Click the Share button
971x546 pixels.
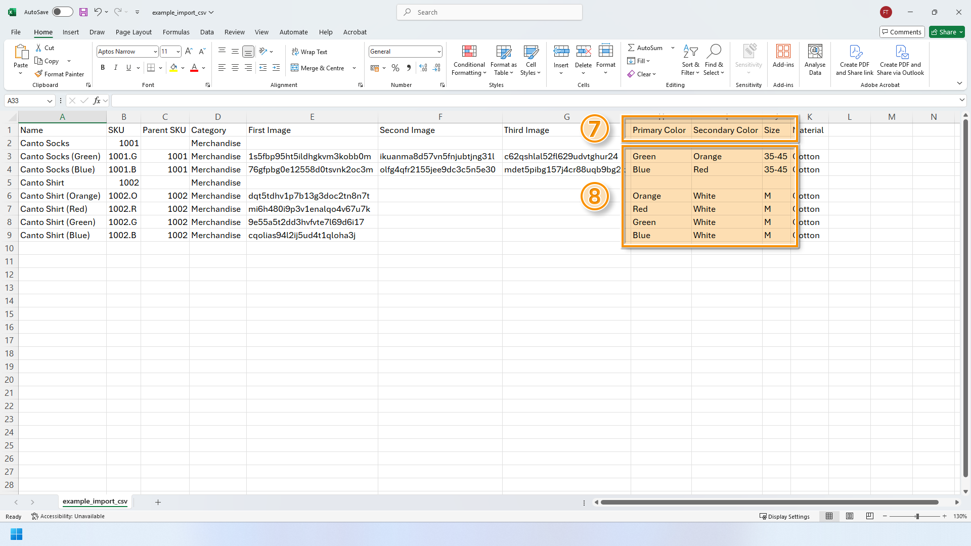947,32
